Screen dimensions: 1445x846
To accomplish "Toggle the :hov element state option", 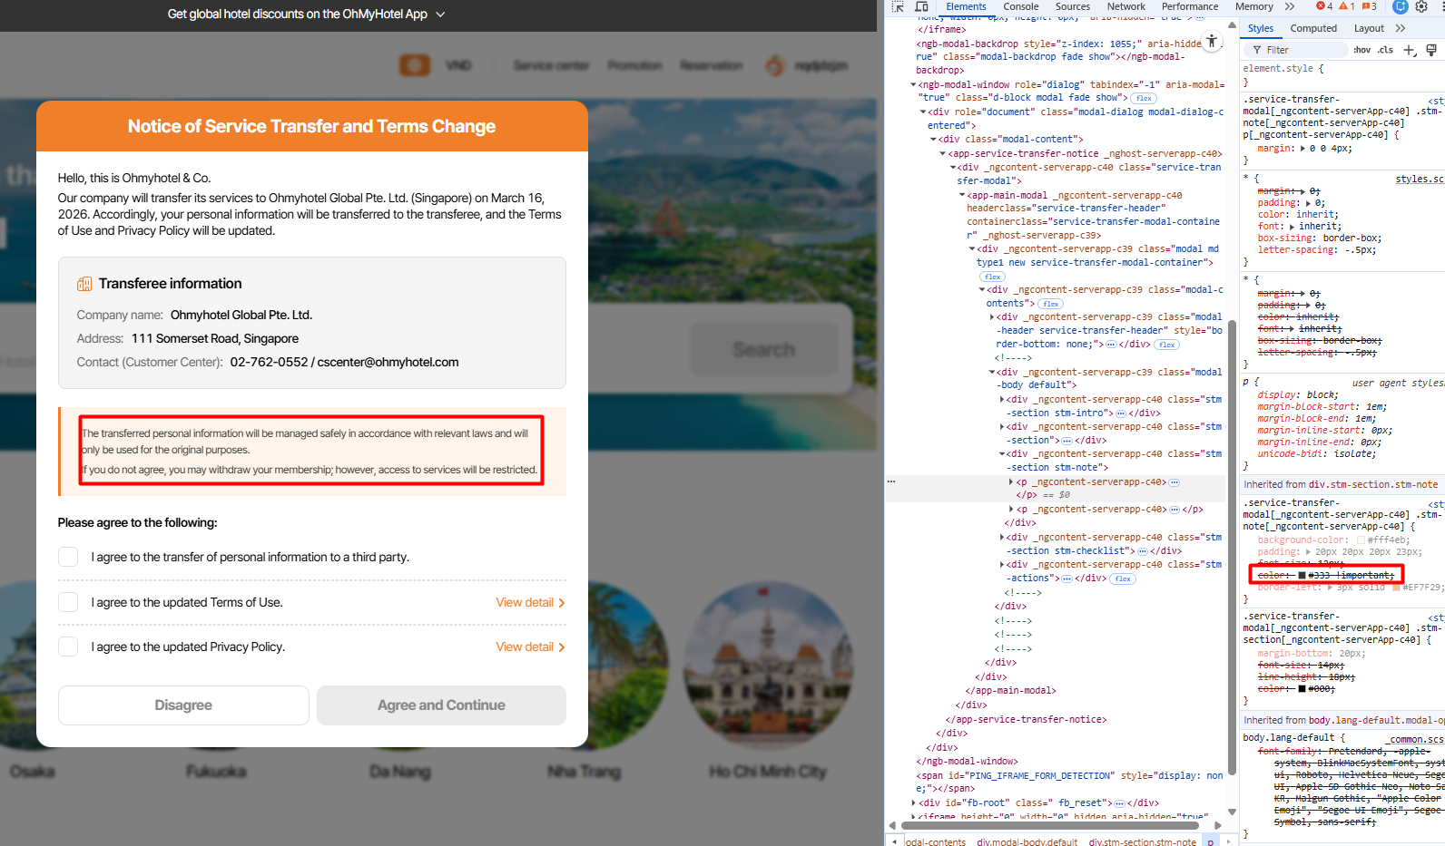I will 1361,50.
